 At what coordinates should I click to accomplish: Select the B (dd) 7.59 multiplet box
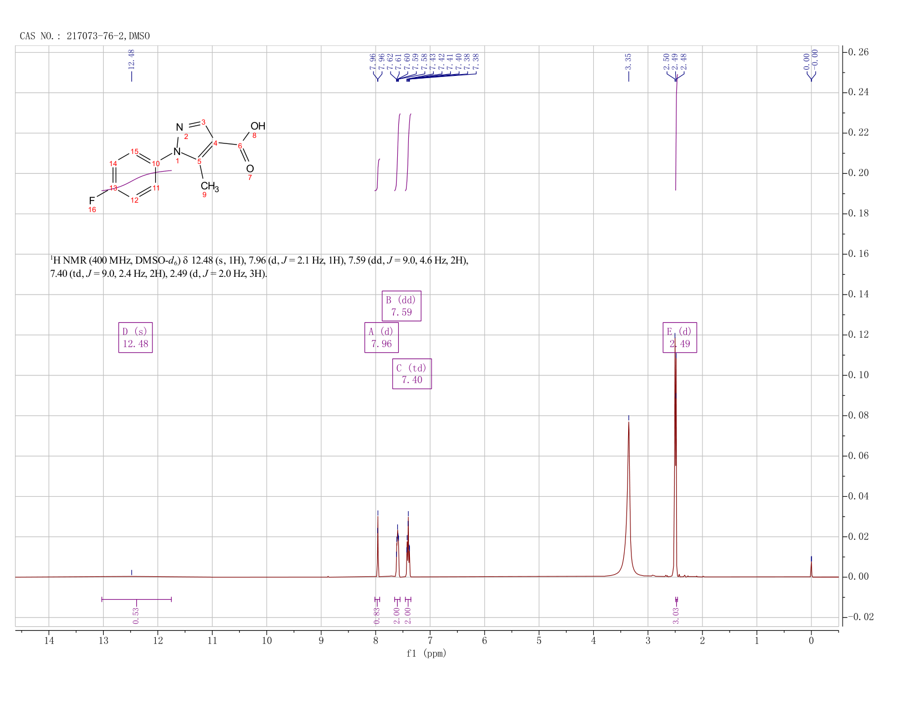(402, 306)
